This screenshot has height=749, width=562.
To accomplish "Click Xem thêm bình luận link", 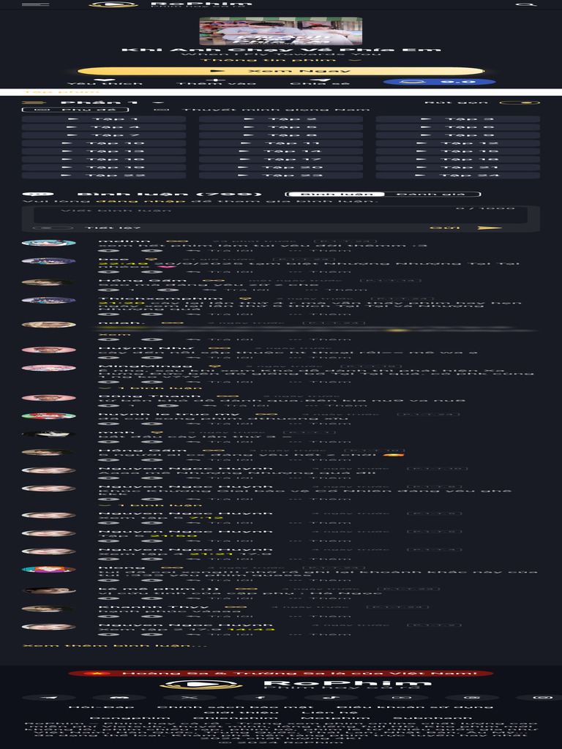I will pyautogui.click(x=115, y=646).
